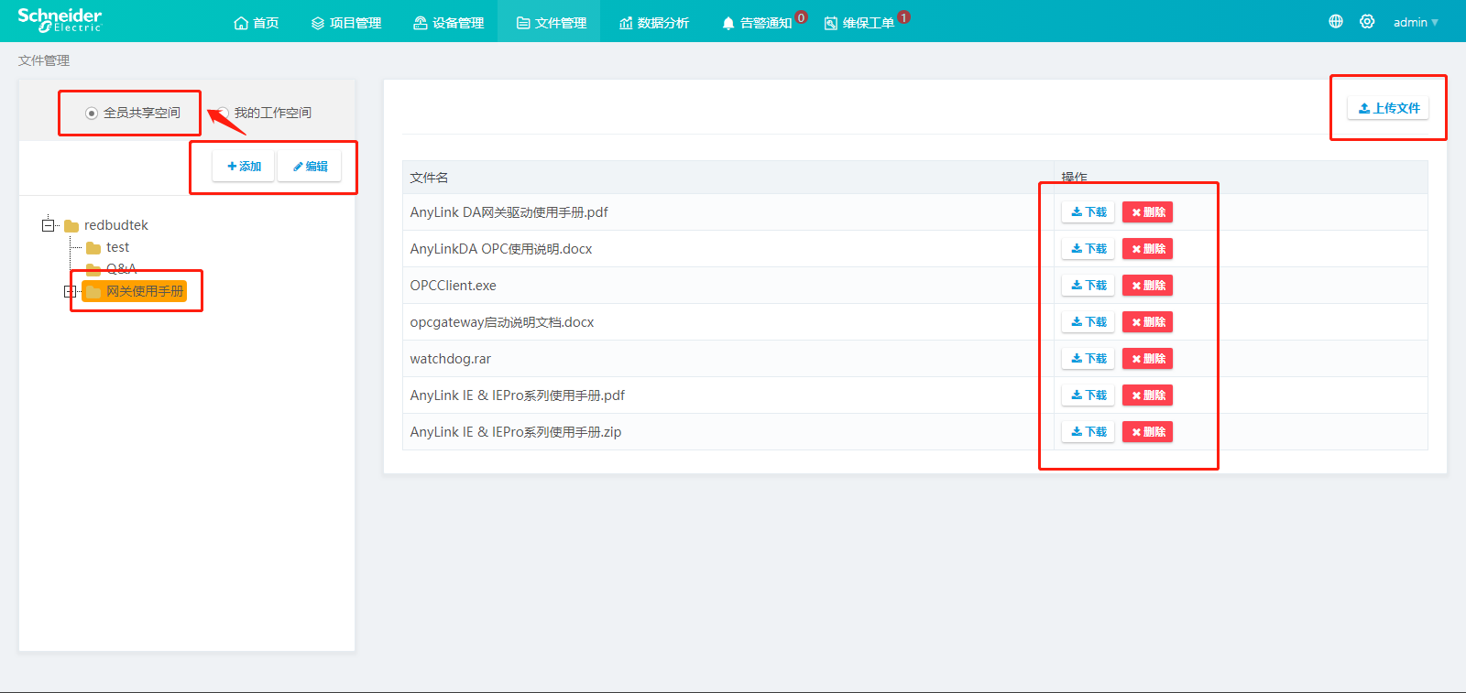Select the Q&A folder
The height and width of the screenshot is (693, 1466).
[112, 269]
